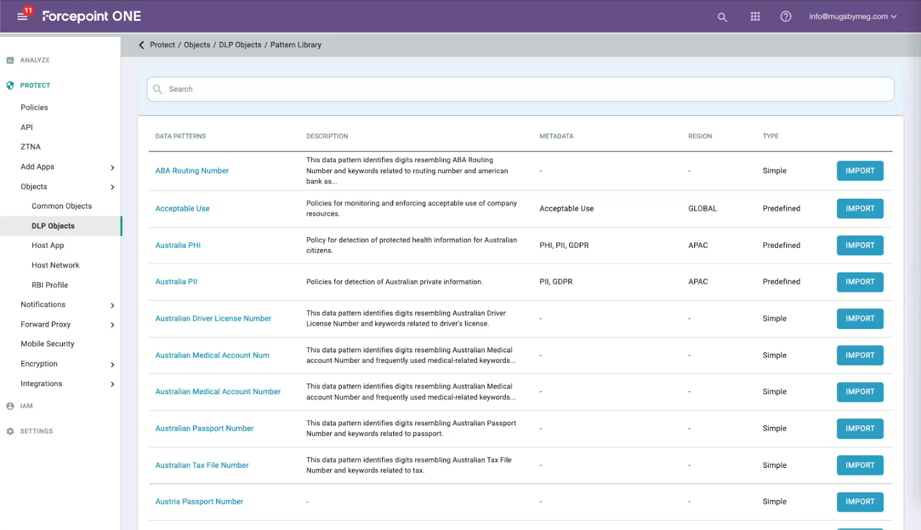Click the magnifier inside the search bar
Image resolution: width=921 pixels, height=530 pixels.
[x=157, y=89]
